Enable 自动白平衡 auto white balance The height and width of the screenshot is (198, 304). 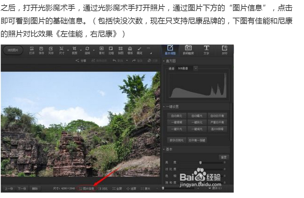pos(217,116)
